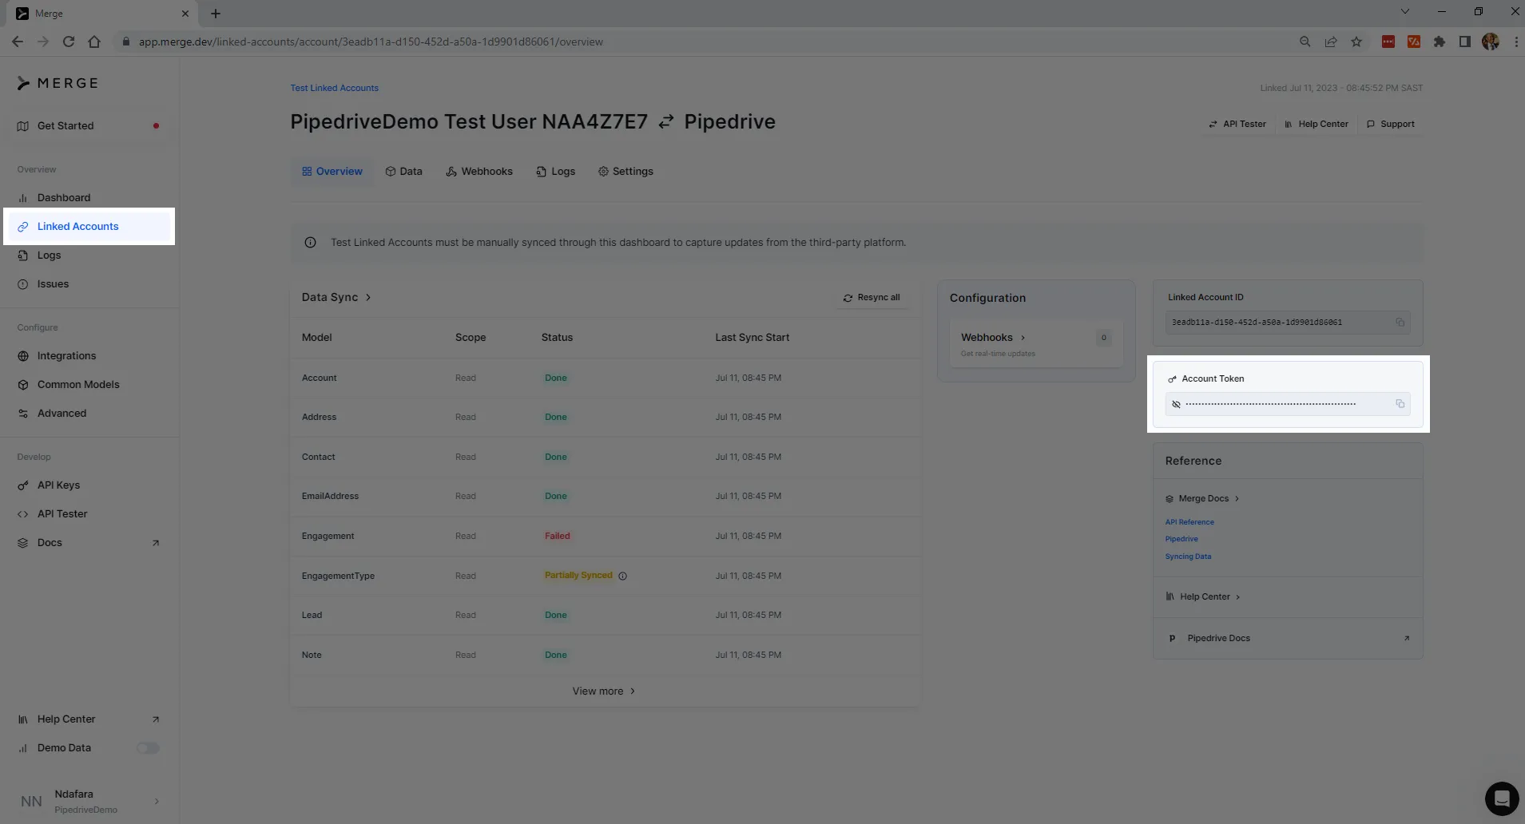Click the Test Linked Accounts breadcrumb
The height and width of the screenshot is (824, 1525).
(x=334, y=88)
